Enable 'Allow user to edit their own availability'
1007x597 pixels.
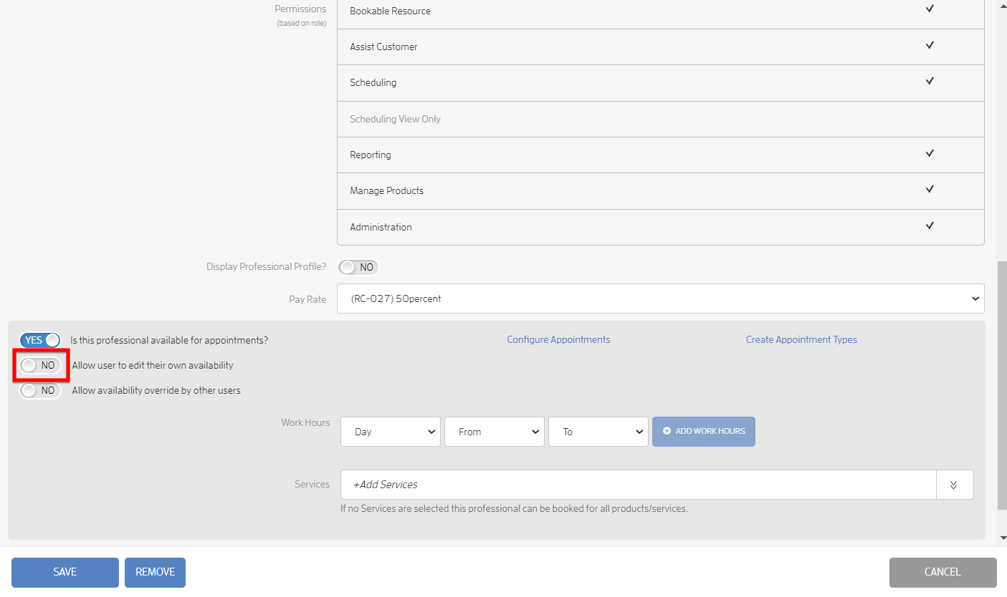[x=40, y=365]
